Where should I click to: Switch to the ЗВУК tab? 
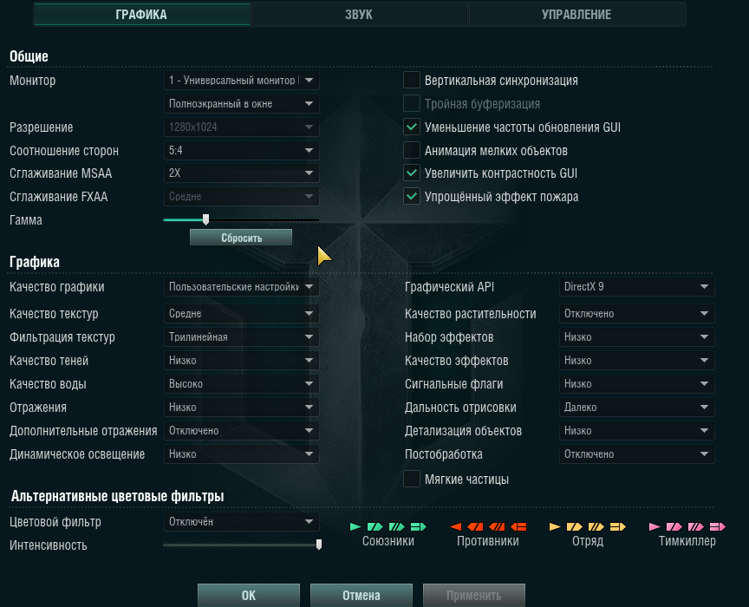coord(359,15)
